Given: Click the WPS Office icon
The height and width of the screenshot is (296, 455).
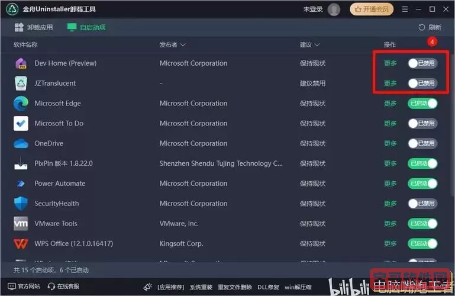Looking at the screenshot, I should coord(21,243).
